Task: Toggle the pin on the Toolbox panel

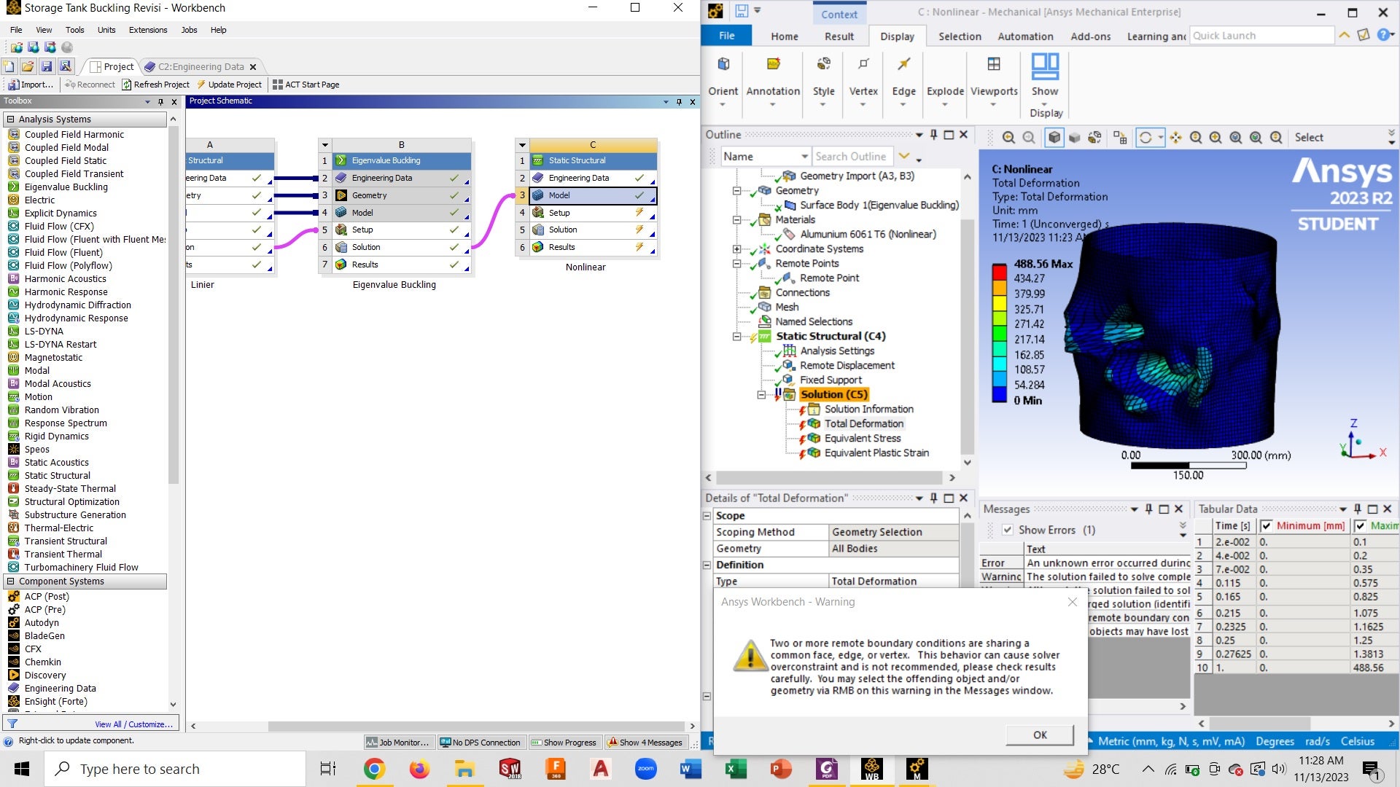Action: (161, 101)
